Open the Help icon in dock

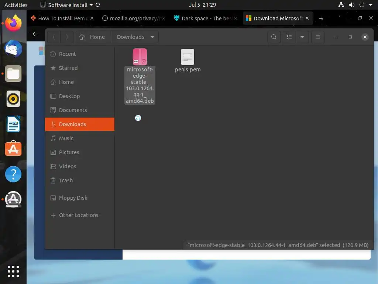coord(13,174)
